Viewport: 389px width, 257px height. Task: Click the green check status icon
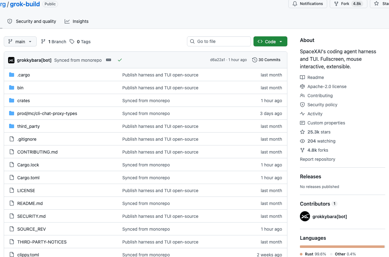click(x=120, y=60)
